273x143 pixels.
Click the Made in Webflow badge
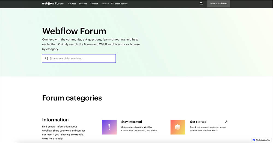pos(262,140)
